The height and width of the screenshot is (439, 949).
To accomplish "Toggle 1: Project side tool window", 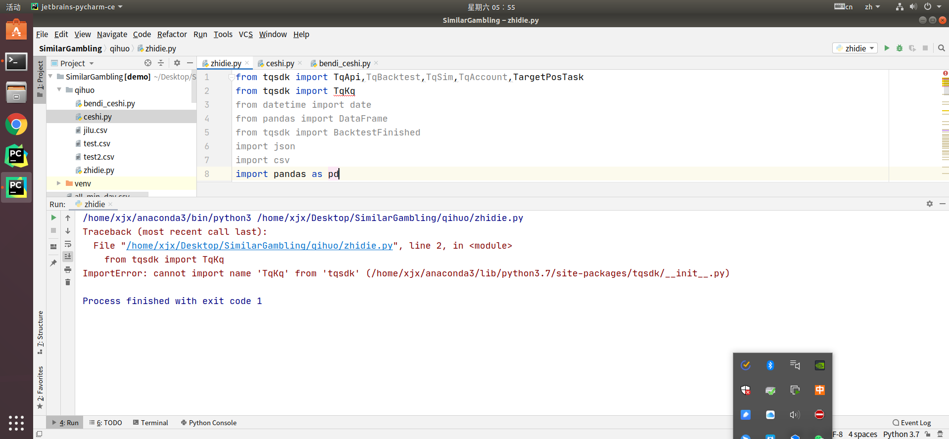I will [x=40, y=79].
